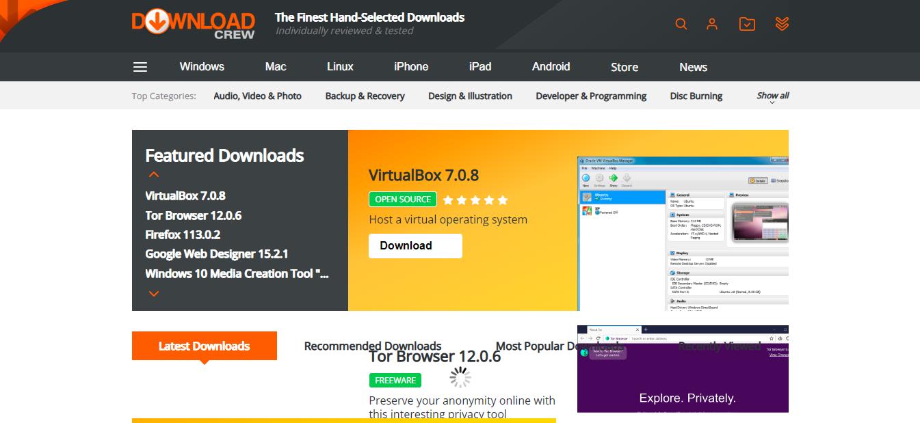This screenshot has width=920, height=423.
Task: Click the OPEN SOURCE license badge
Action: point(403,200)
